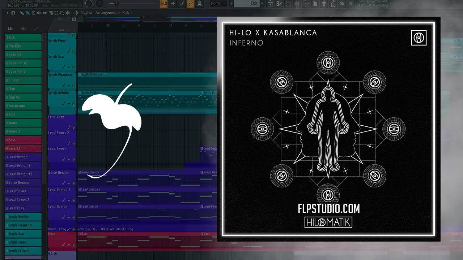Select the Paint brush tool

[28, 13]
